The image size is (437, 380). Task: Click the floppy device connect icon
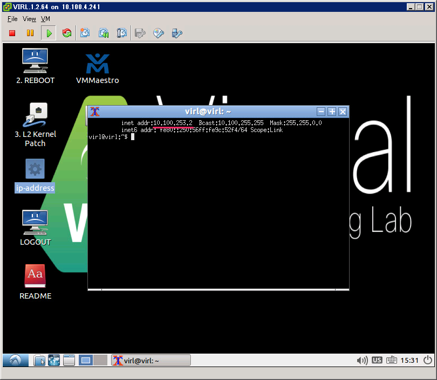tap(140, 33)
